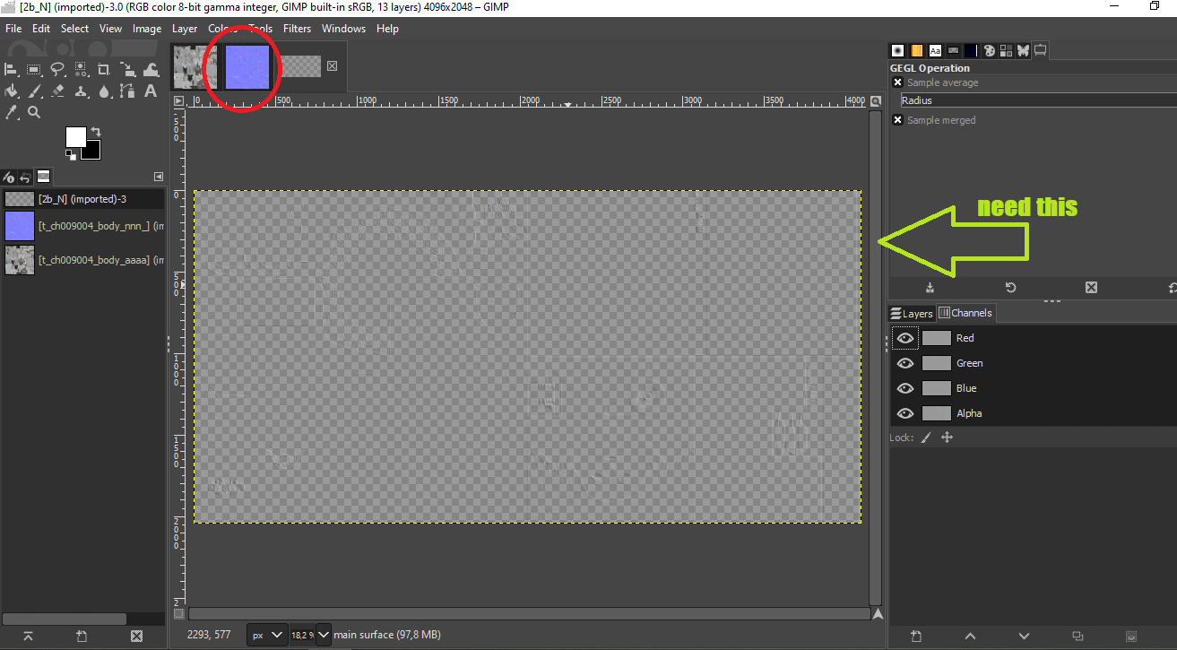Toggle zoom image when window resizes
Viewport: 1177px width, 650px height.
(x=876, y=101)
